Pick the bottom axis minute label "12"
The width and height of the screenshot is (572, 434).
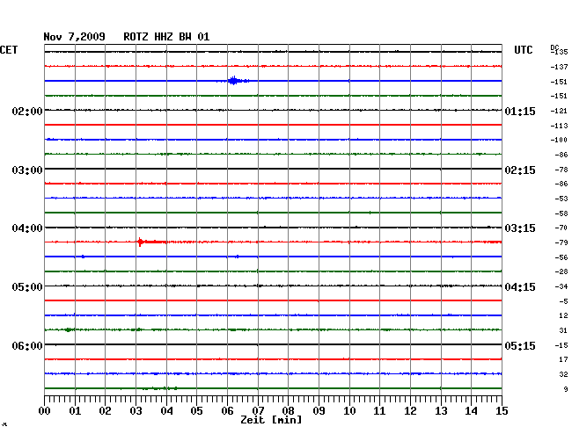pyautogui.click(x=410, y=411)
